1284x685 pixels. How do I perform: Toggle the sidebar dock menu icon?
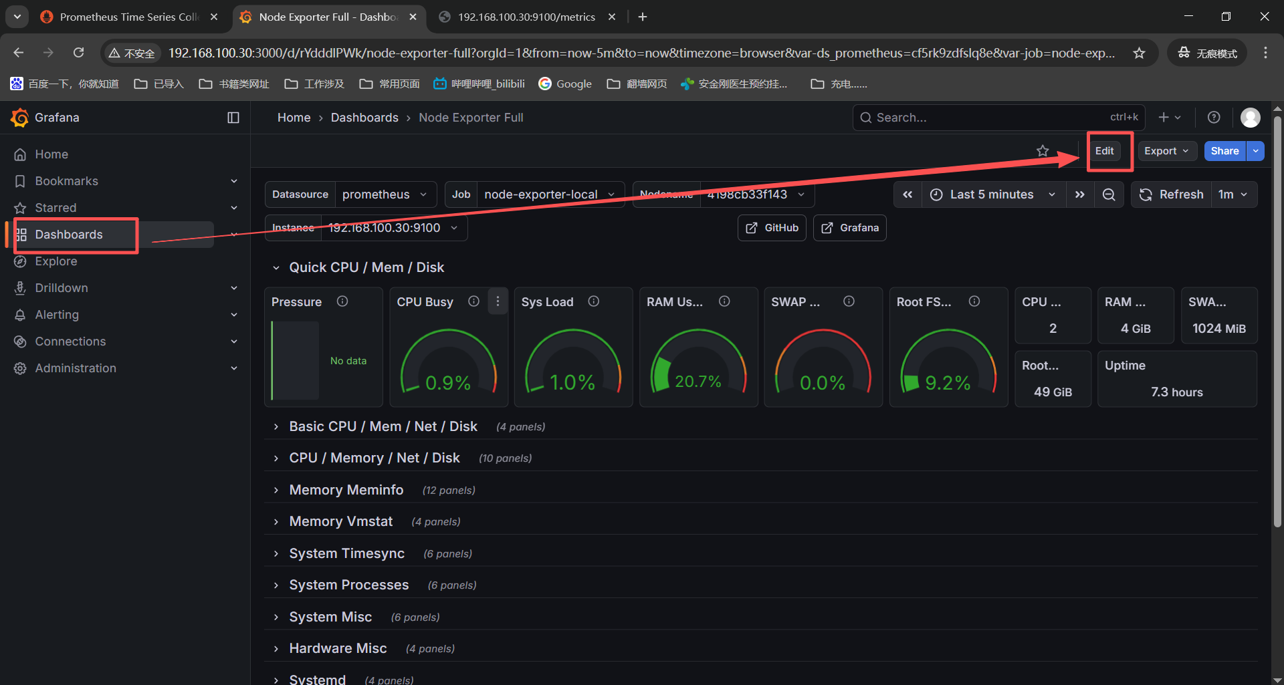(x=233, y=118)
